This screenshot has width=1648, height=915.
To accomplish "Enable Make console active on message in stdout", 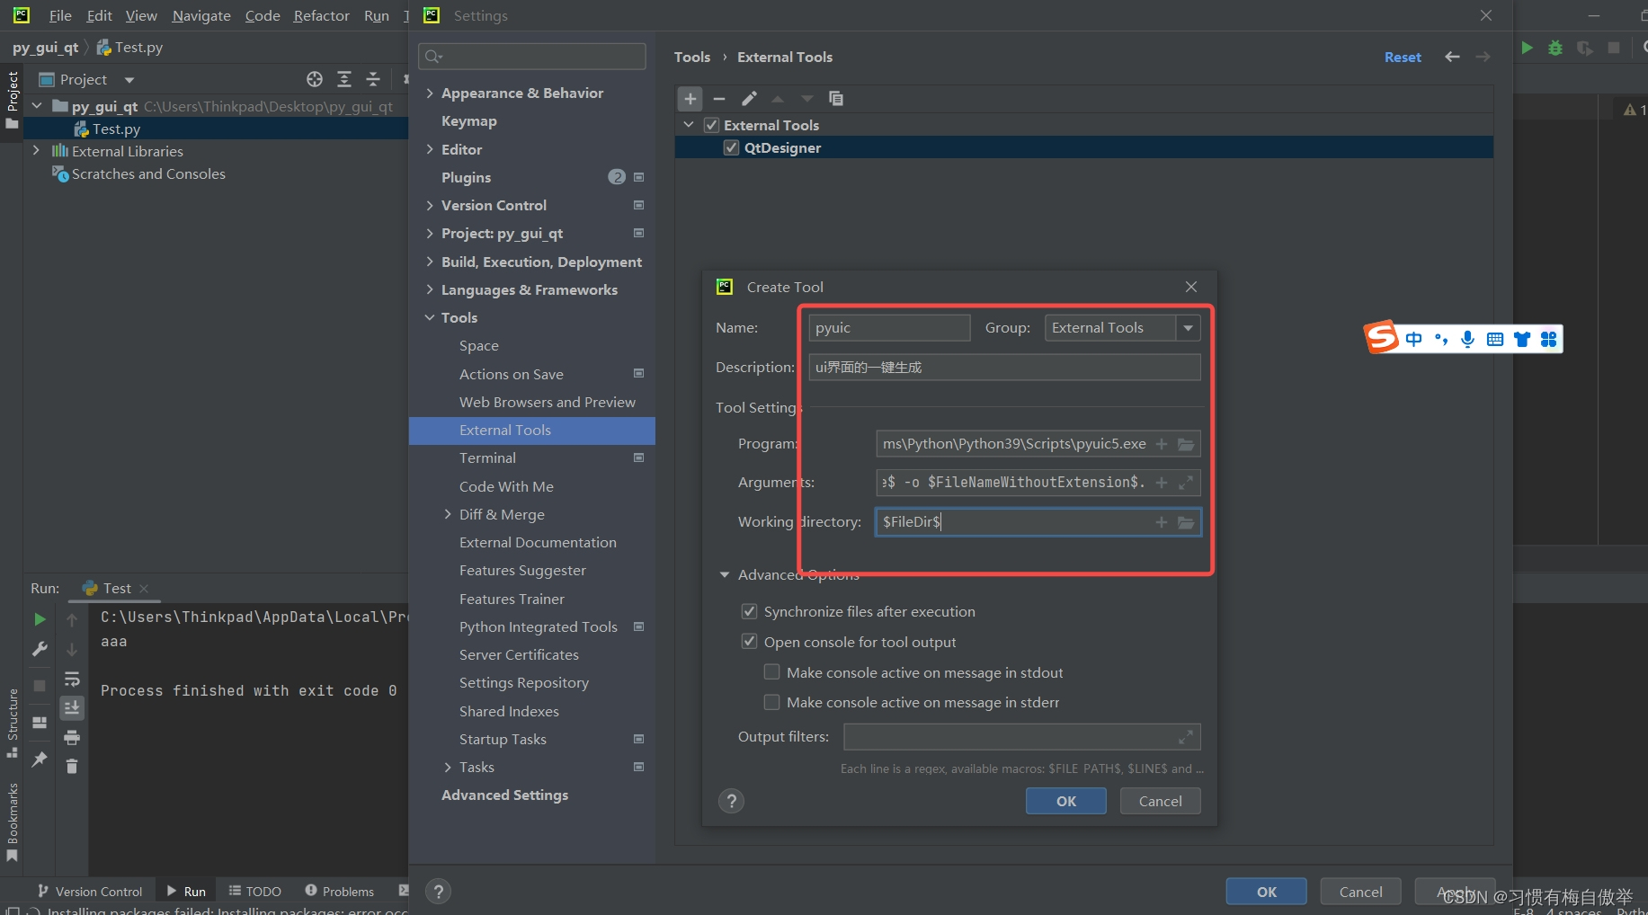I will (x=771, y=671).
